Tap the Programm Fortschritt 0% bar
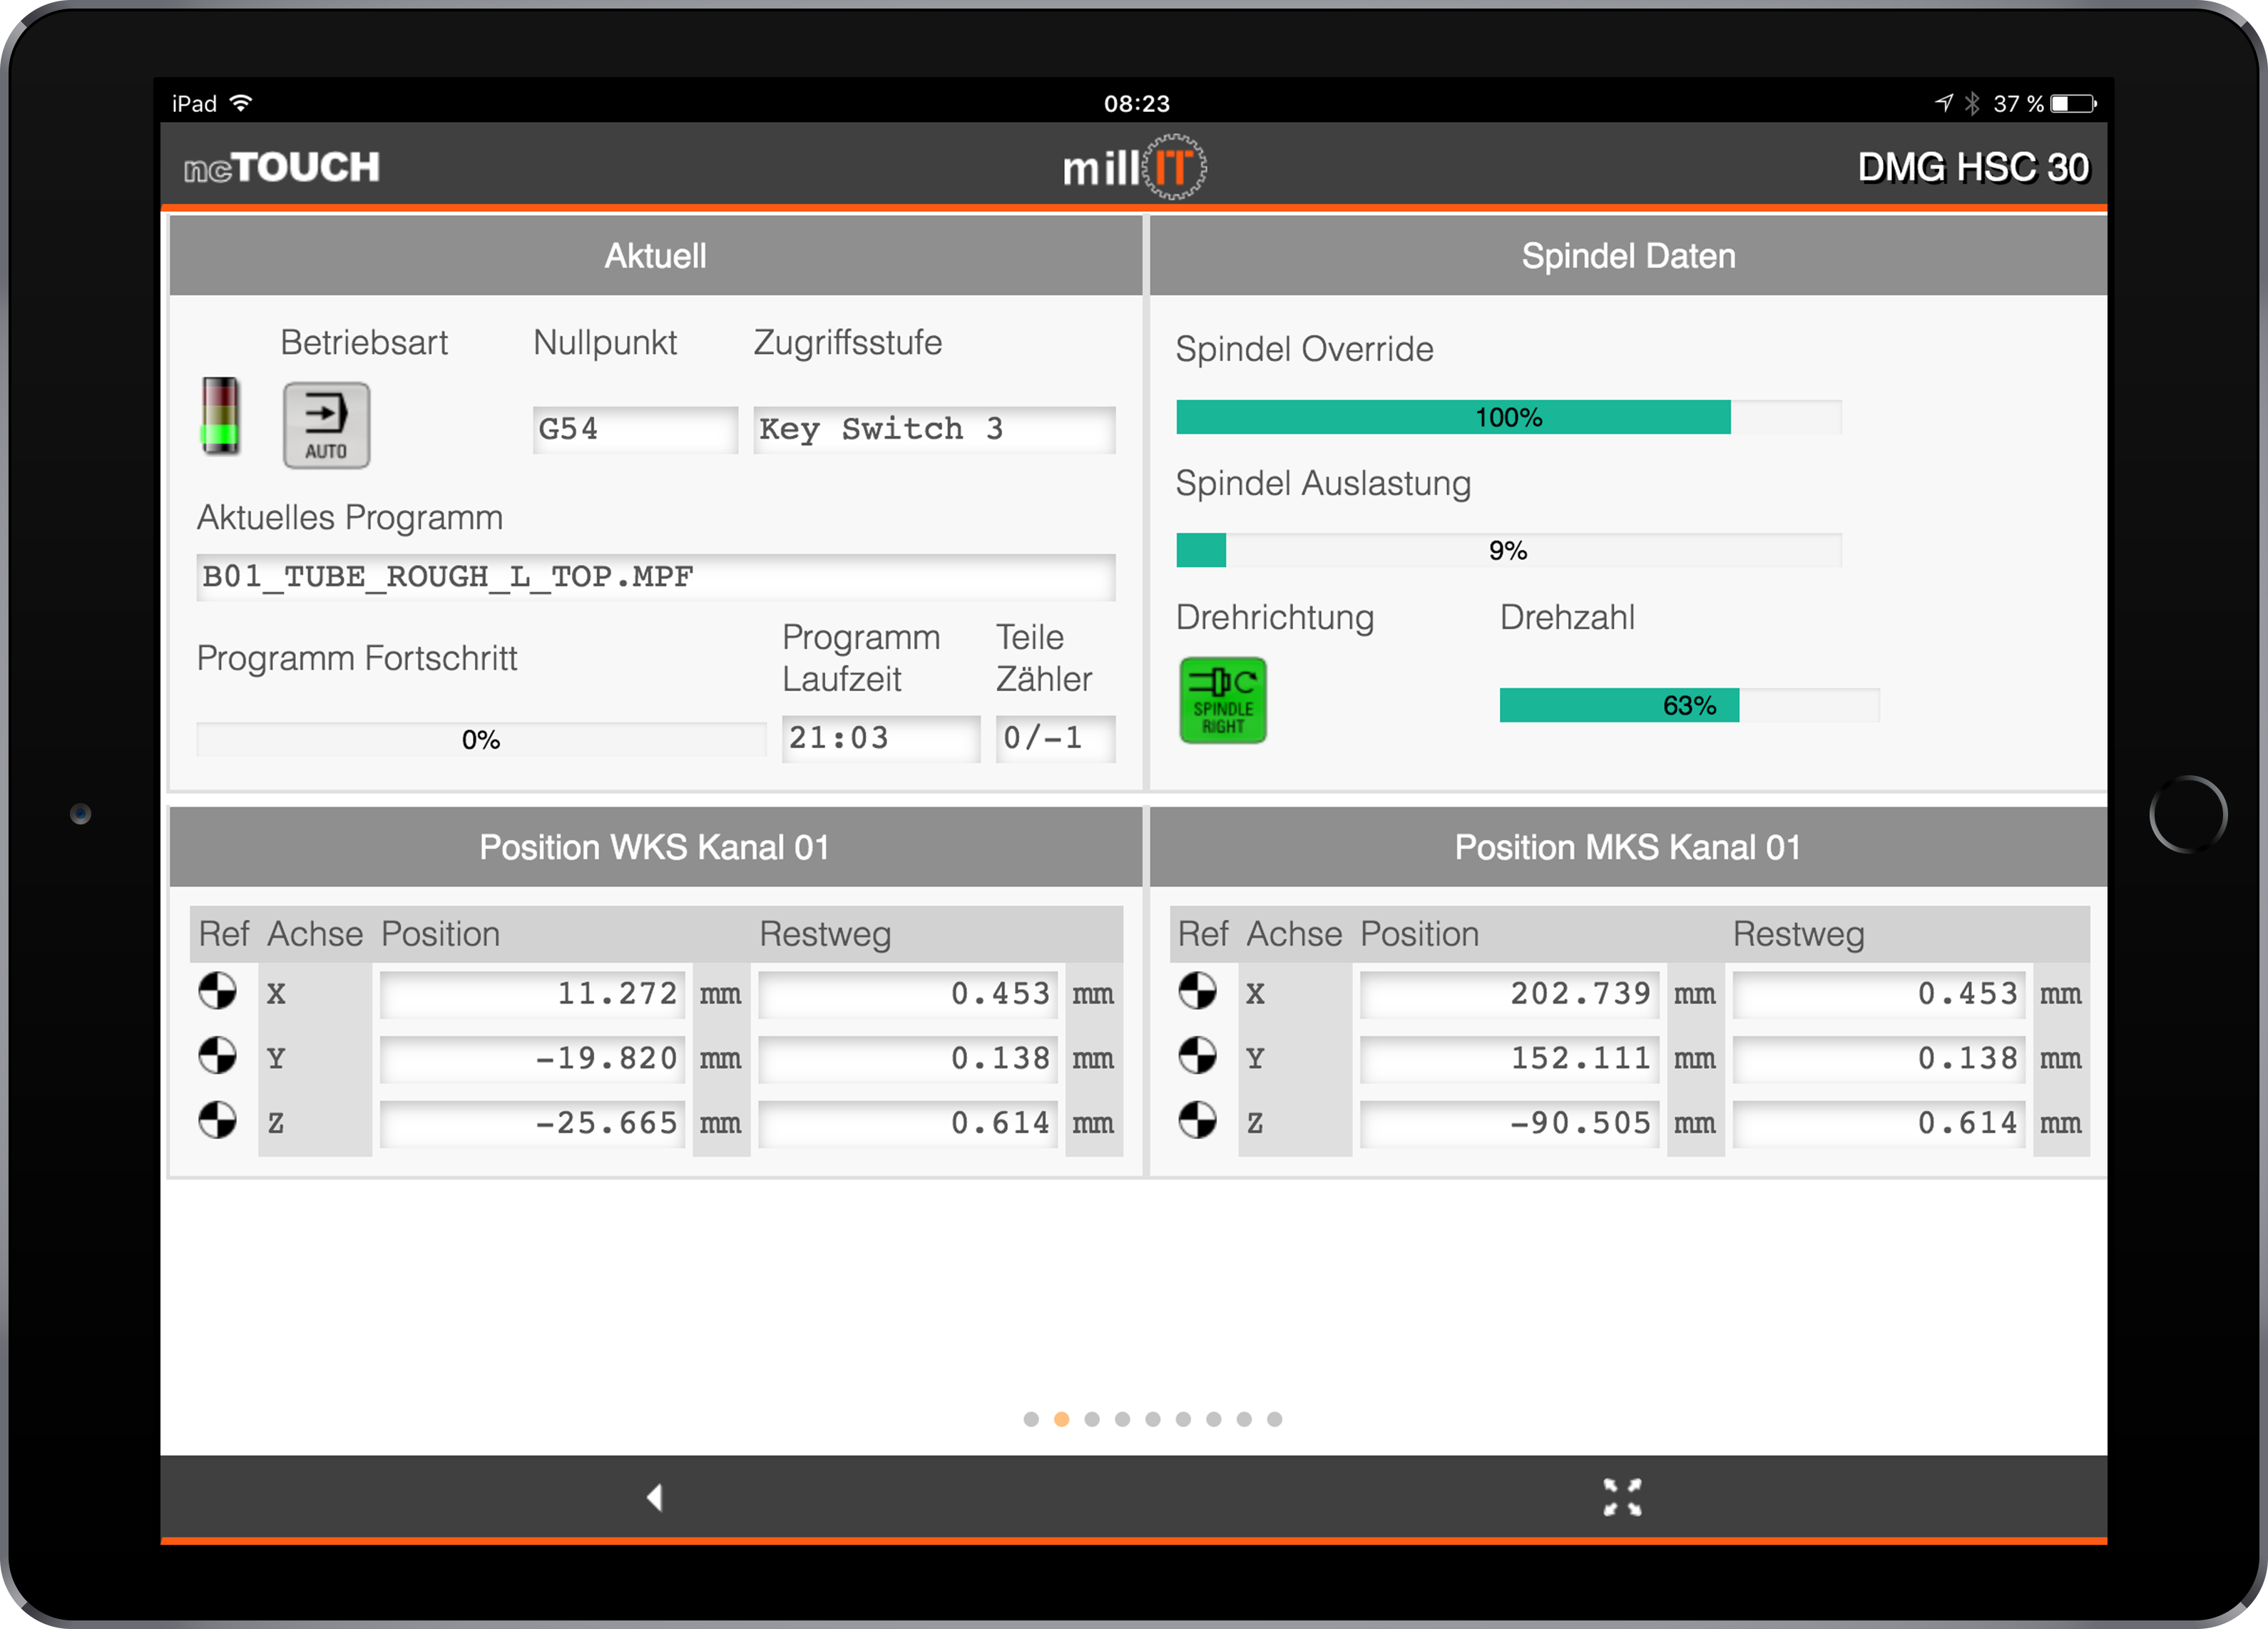 coord(481,739)
